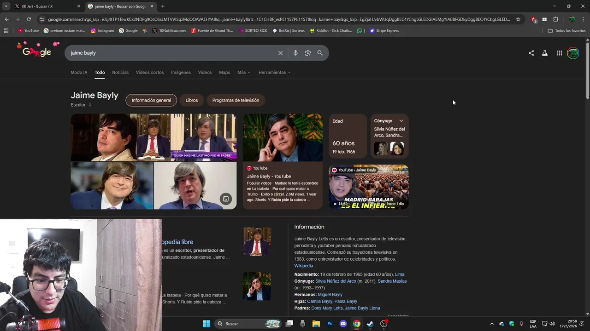Open the Miguel Bayly link

point(330,295)
